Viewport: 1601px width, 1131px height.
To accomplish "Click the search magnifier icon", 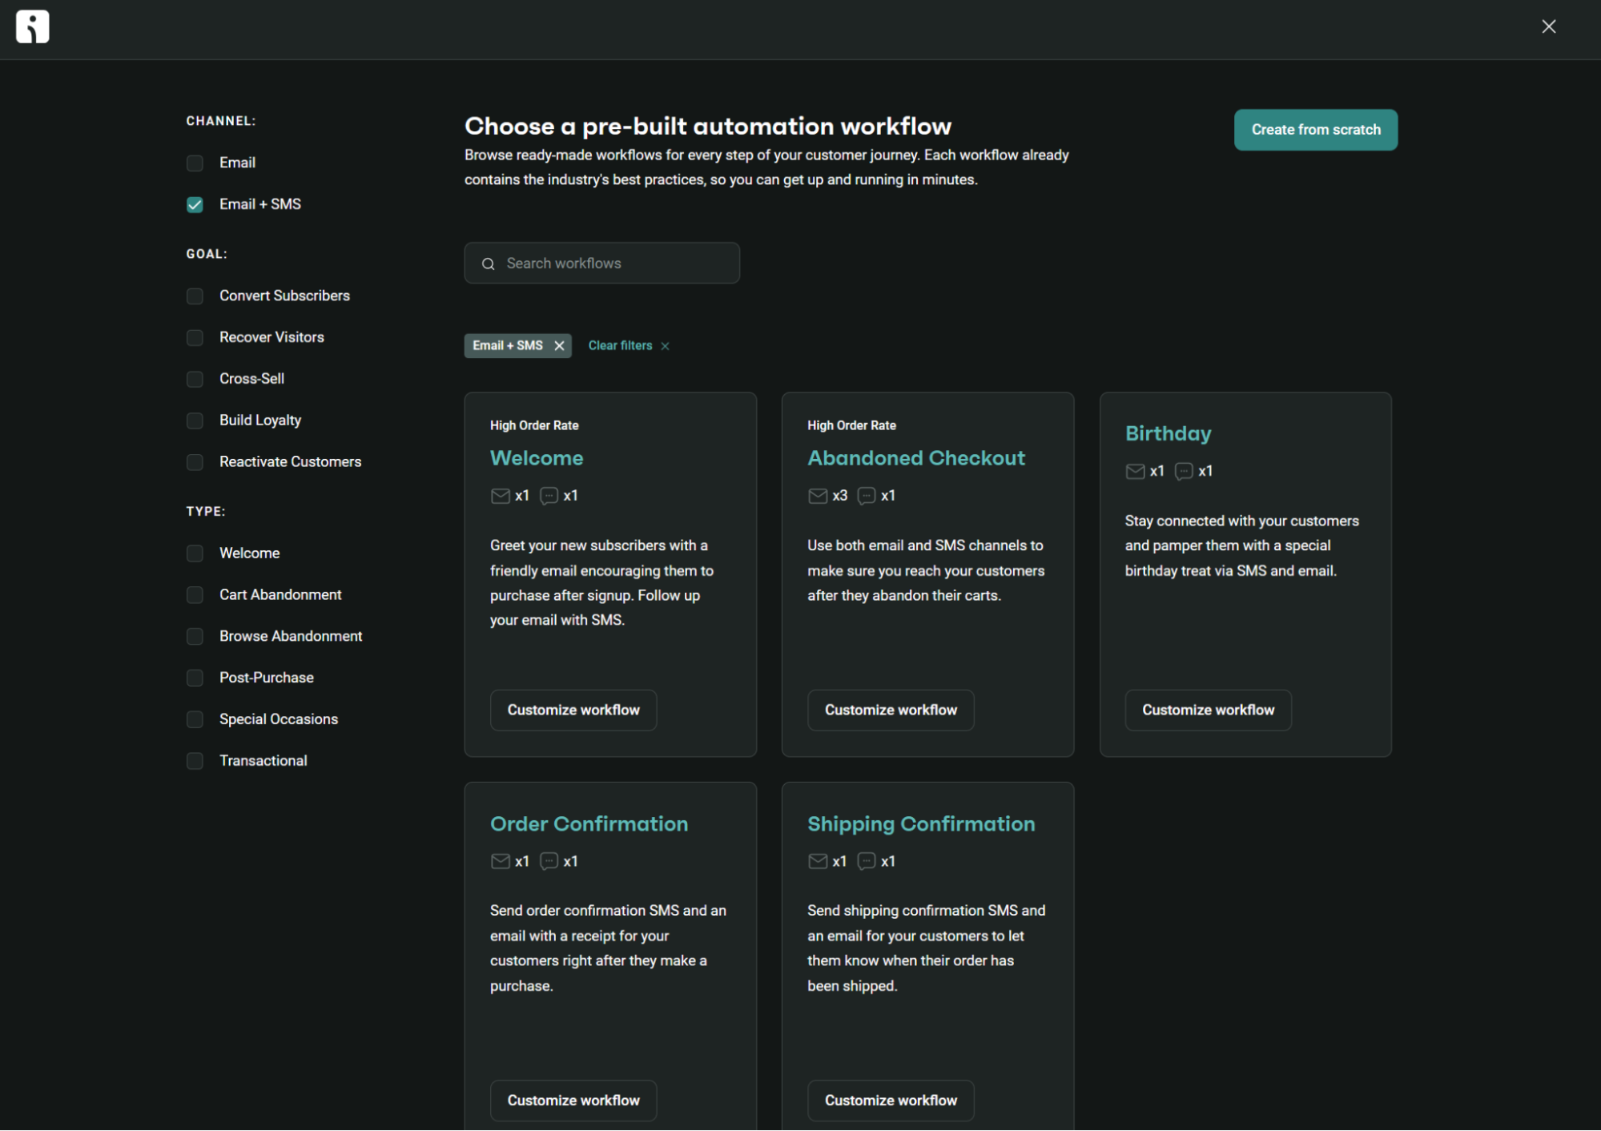I will click(x=488, y=264).
